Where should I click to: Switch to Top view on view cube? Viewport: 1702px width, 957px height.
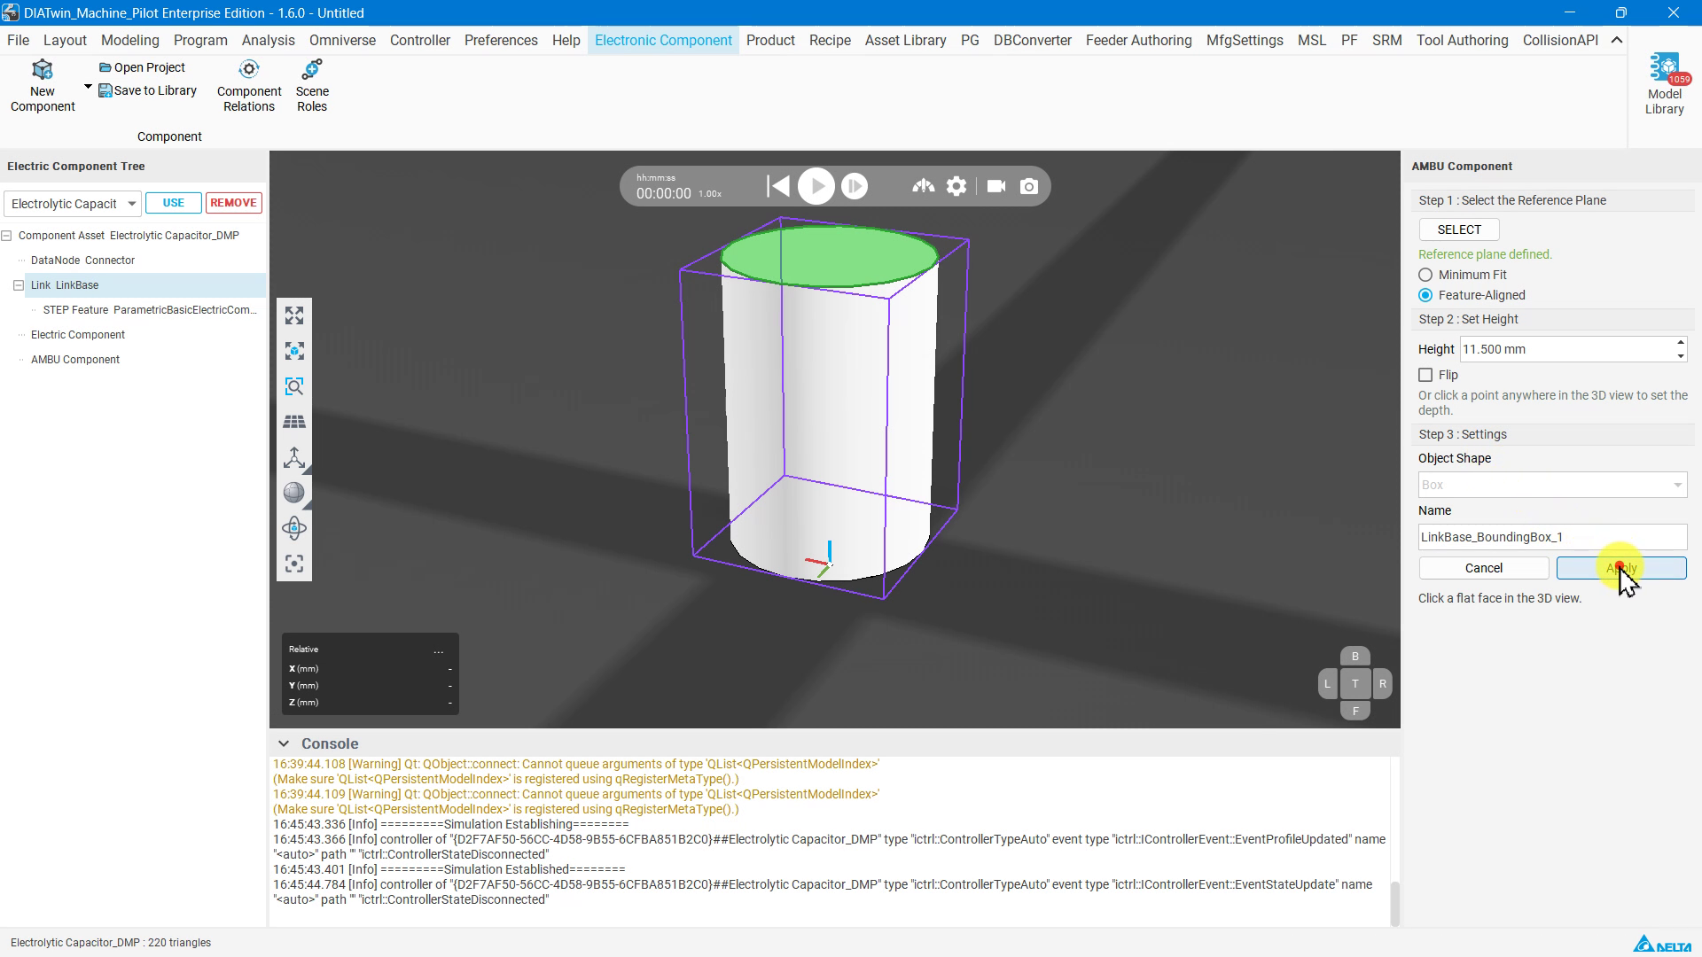point(1355,684)
